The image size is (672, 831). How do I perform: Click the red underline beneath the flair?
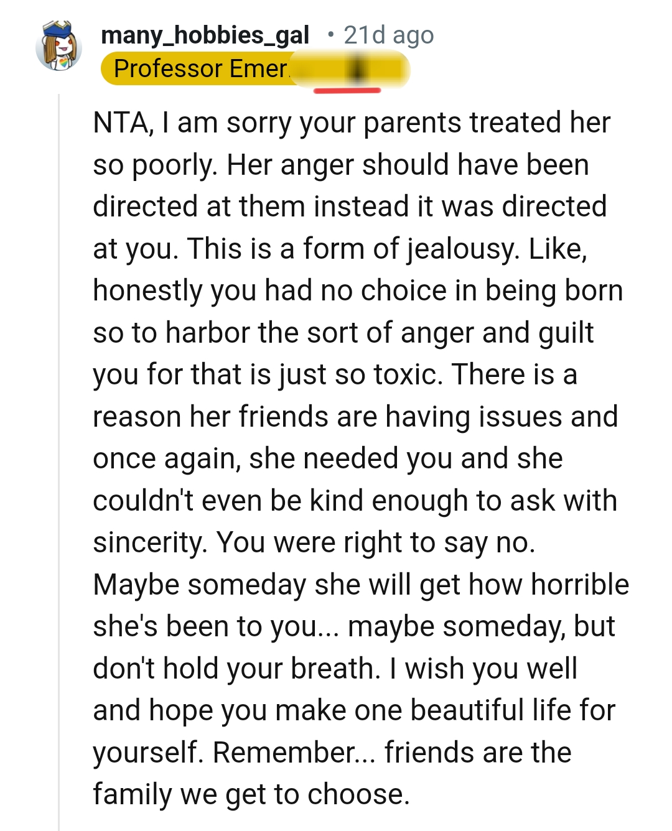pyautogui.click(x=347, y=91)
